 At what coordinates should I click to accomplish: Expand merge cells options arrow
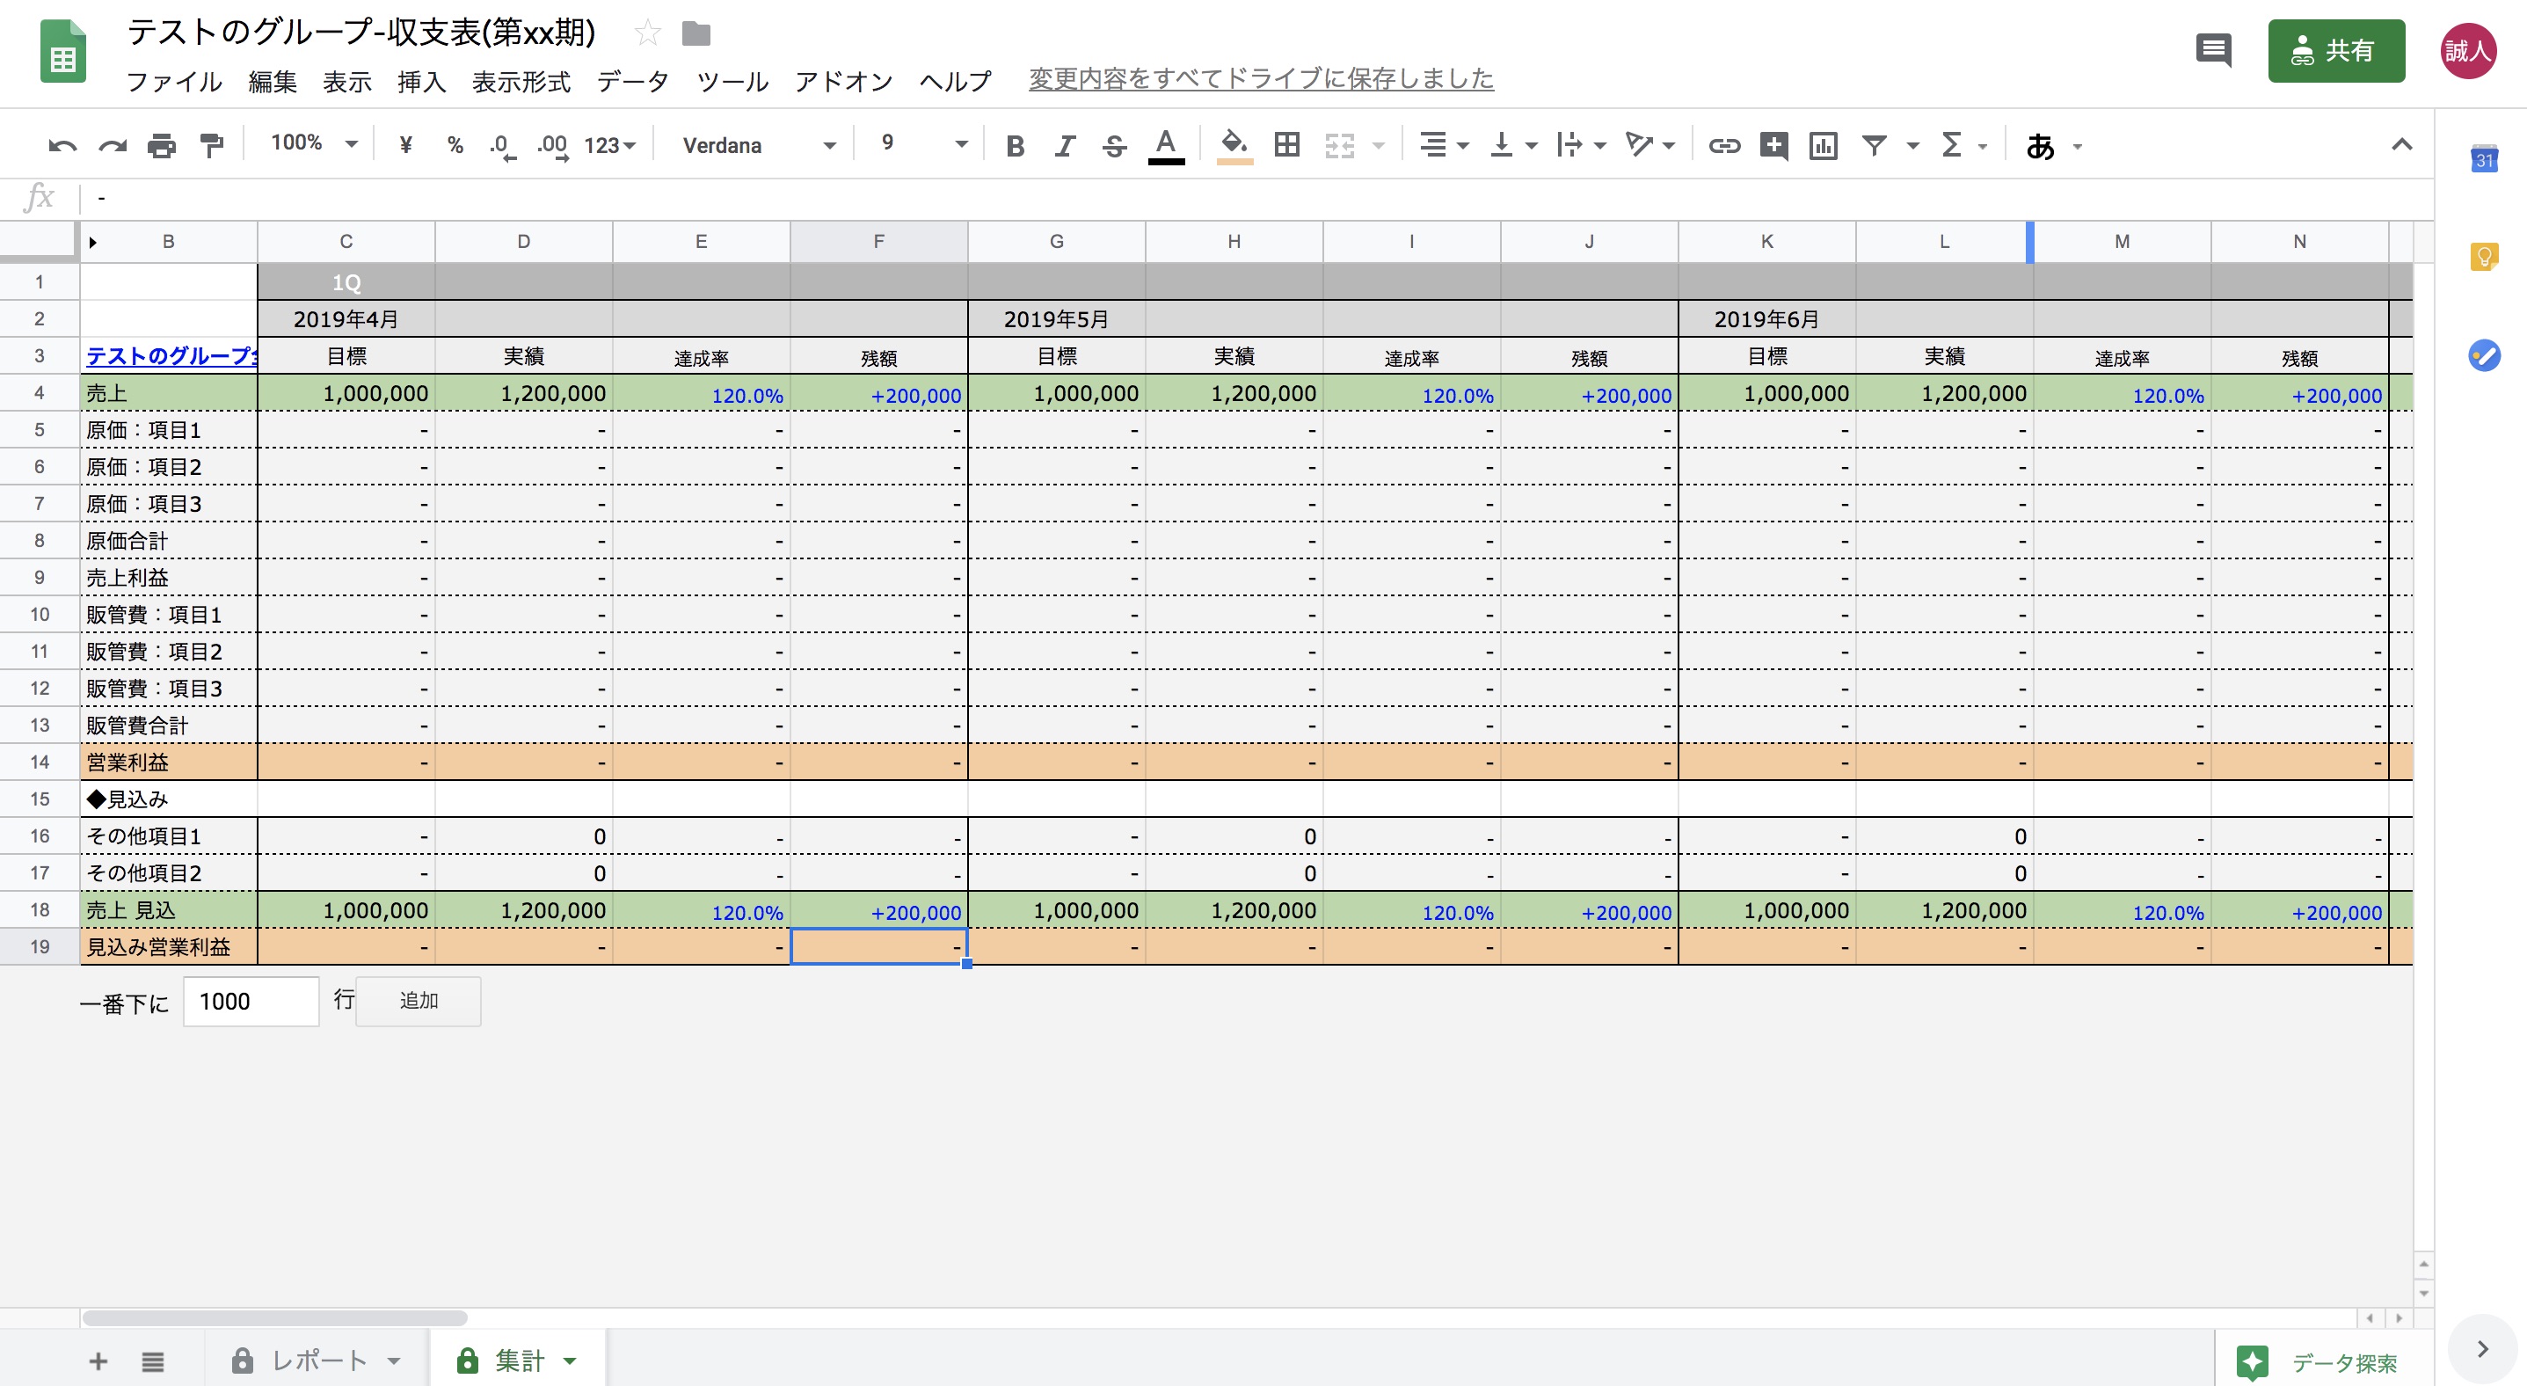tap(1379, 146)
